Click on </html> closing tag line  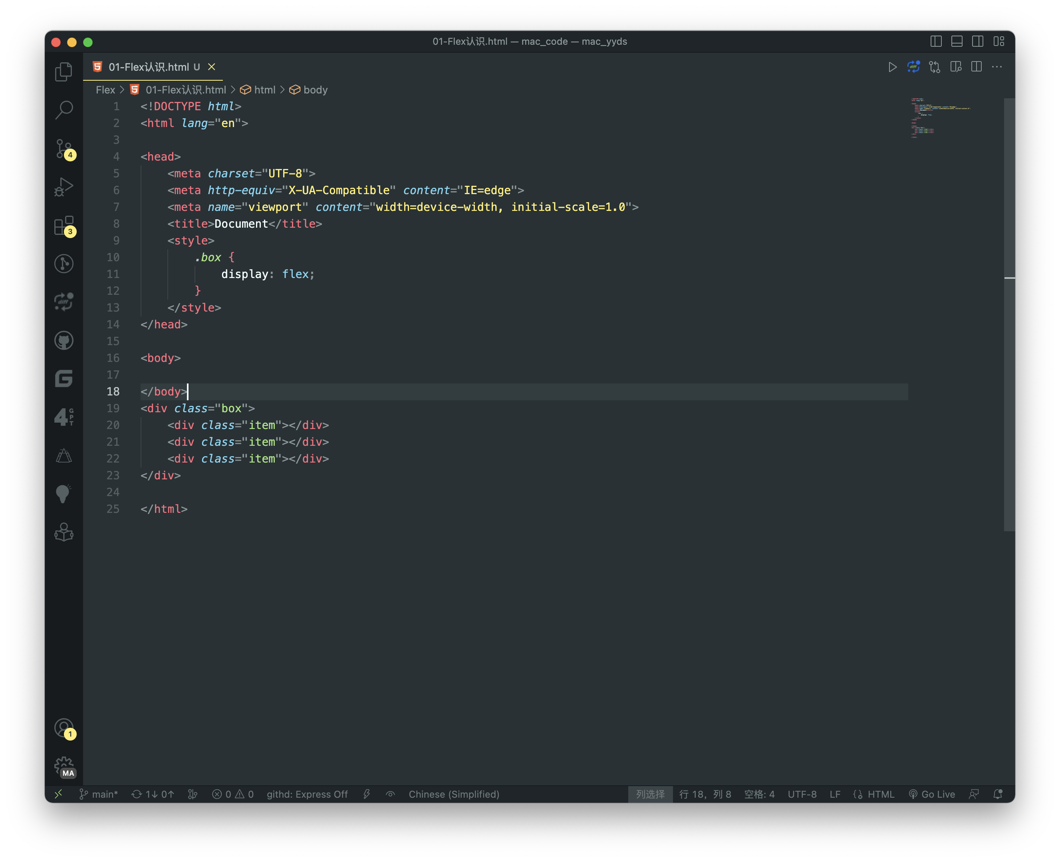coord(164,509)
